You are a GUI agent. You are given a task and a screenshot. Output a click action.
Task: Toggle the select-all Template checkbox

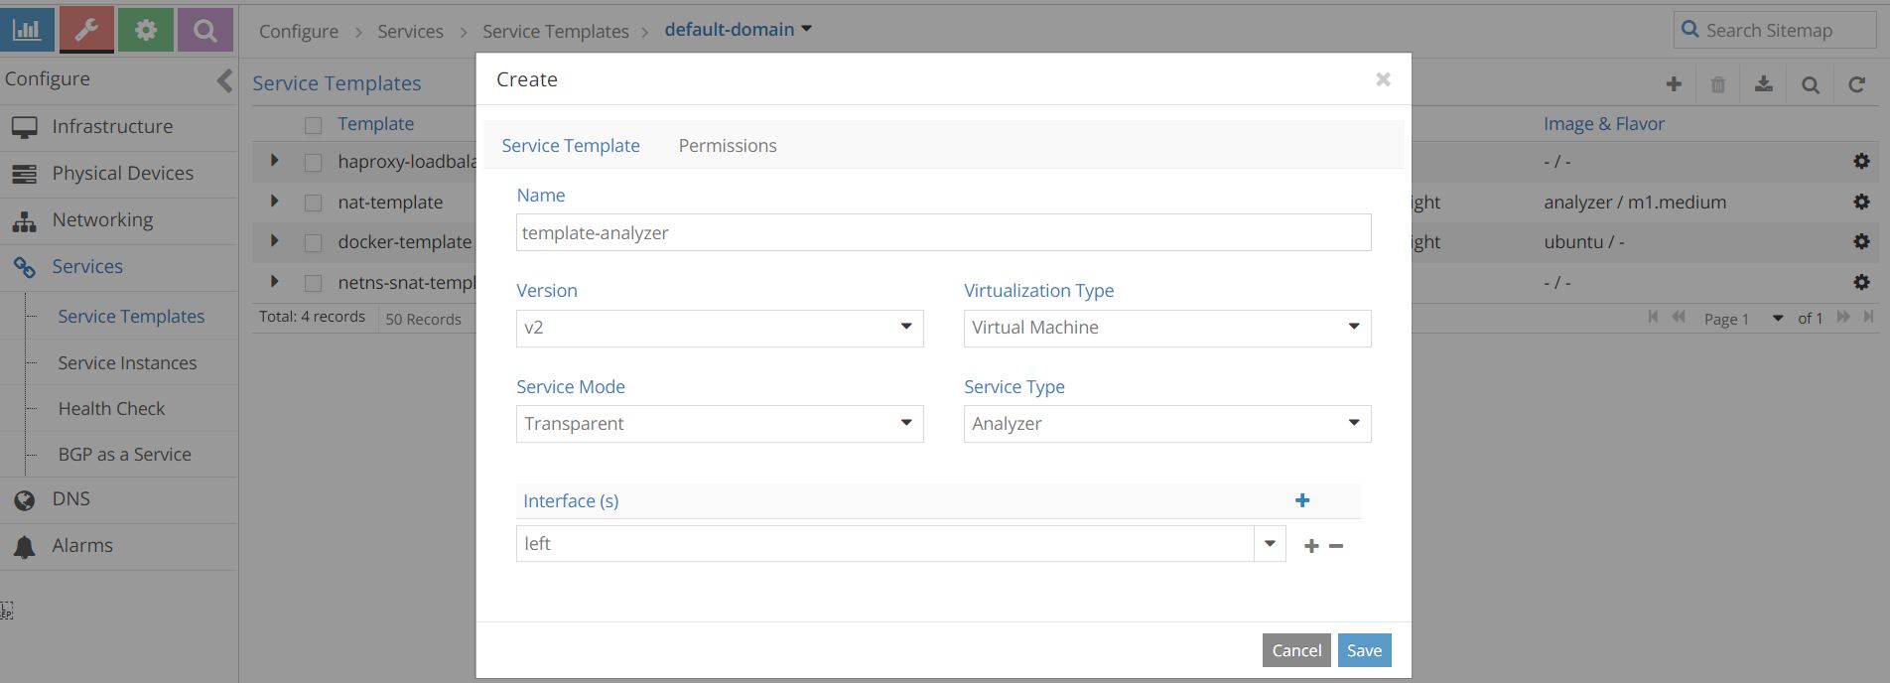313,125
